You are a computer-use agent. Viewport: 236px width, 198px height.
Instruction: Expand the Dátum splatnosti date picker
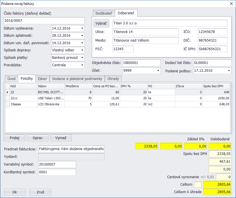point(82,36)
